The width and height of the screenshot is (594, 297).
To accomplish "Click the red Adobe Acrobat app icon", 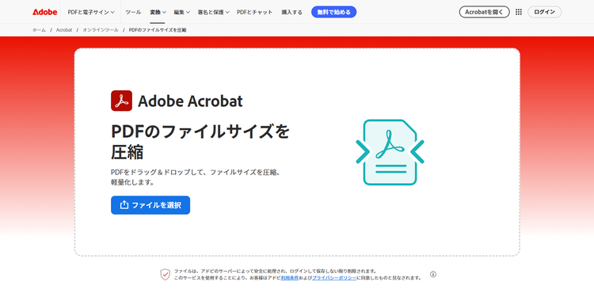I will pos(122,101).
